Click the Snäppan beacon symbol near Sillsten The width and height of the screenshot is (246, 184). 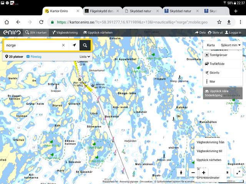pos(56,87)
